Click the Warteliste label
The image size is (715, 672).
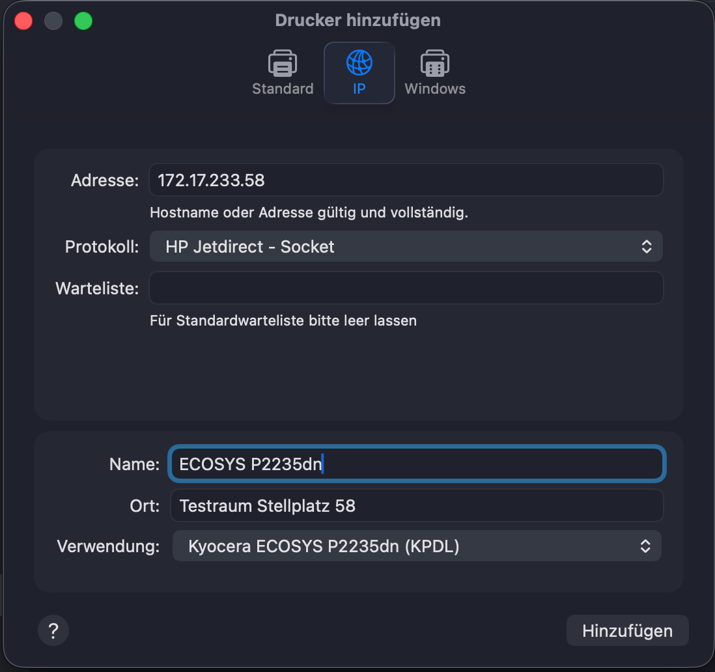pos(97,288)
